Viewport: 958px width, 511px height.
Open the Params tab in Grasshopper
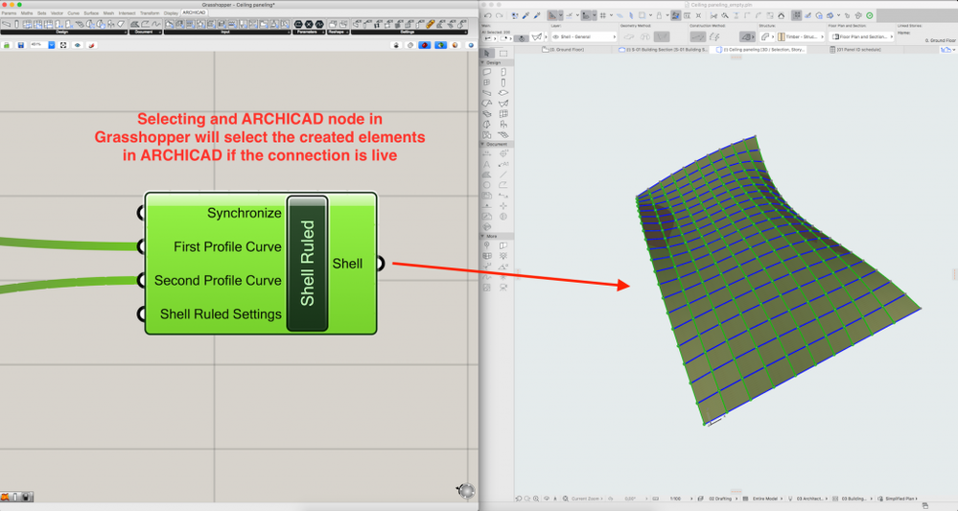pyautogui.click(x=10, y=12)
